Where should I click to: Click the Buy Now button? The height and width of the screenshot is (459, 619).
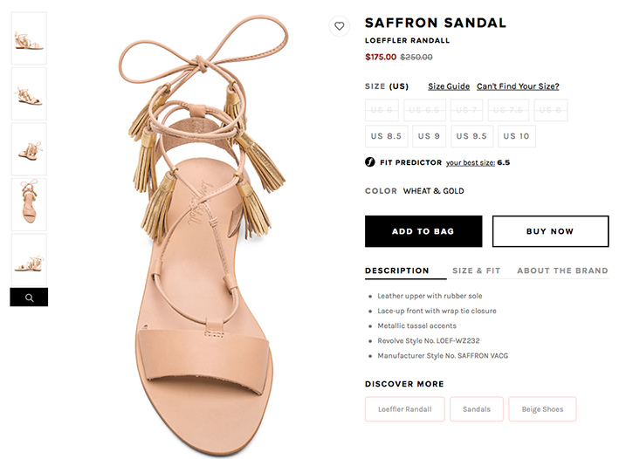coord(550,231)
